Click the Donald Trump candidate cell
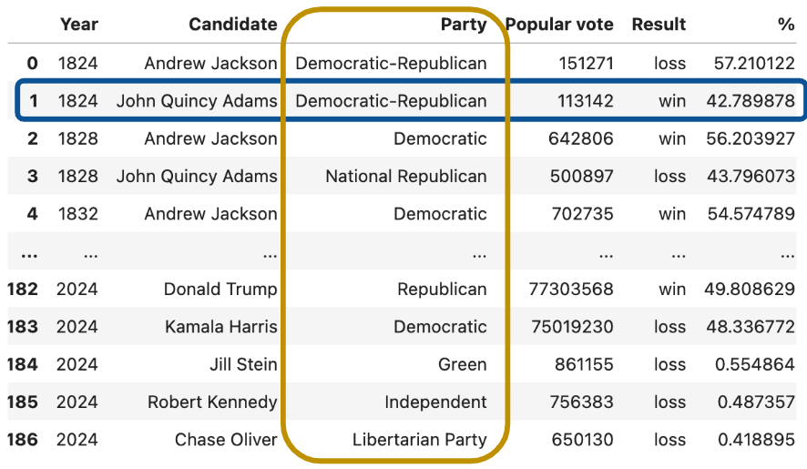This screenshot has width=807, height=469. [x=220, y=290]
